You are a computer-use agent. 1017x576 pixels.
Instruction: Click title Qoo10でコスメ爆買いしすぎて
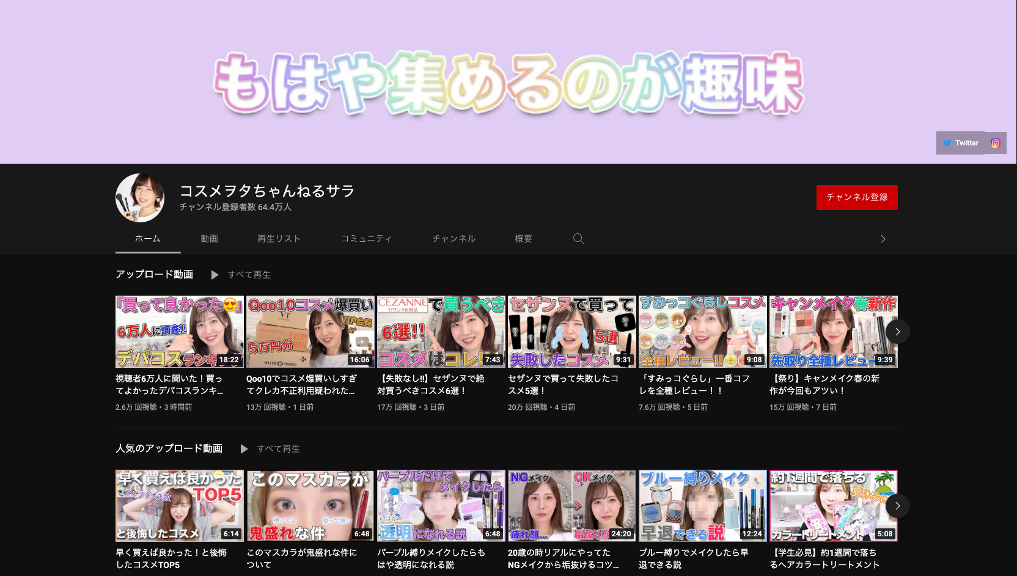pos(301,384)
